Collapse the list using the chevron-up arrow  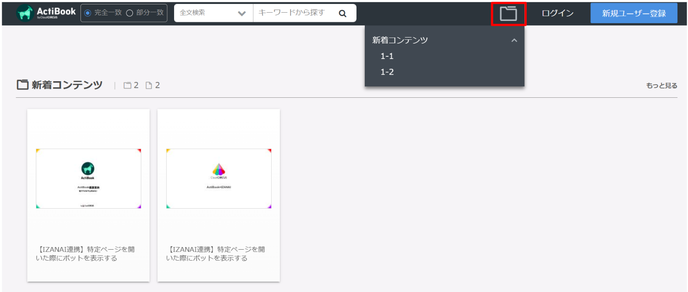[514, 40]
